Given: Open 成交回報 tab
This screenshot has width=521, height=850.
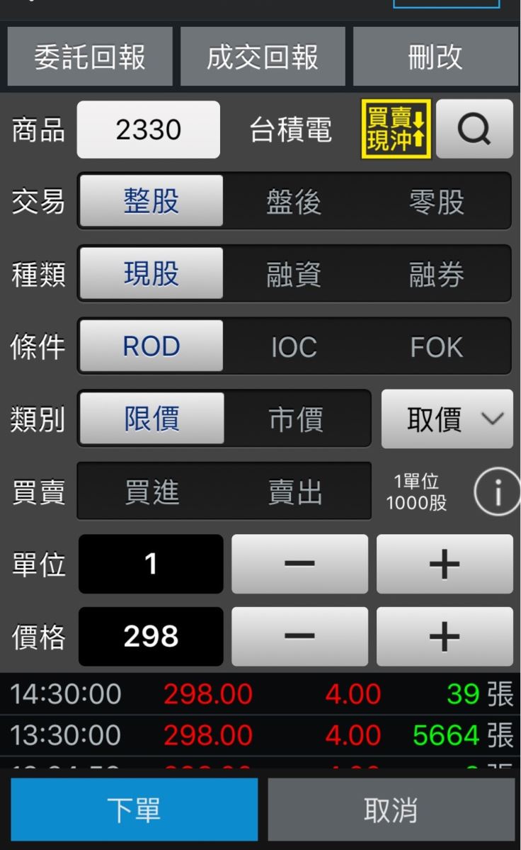Looking at the screenshot, I should pos(263,57).
